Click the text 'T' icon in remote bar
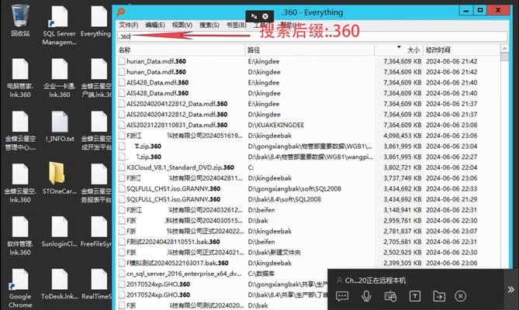519x310 pixels. coord(415,296)
